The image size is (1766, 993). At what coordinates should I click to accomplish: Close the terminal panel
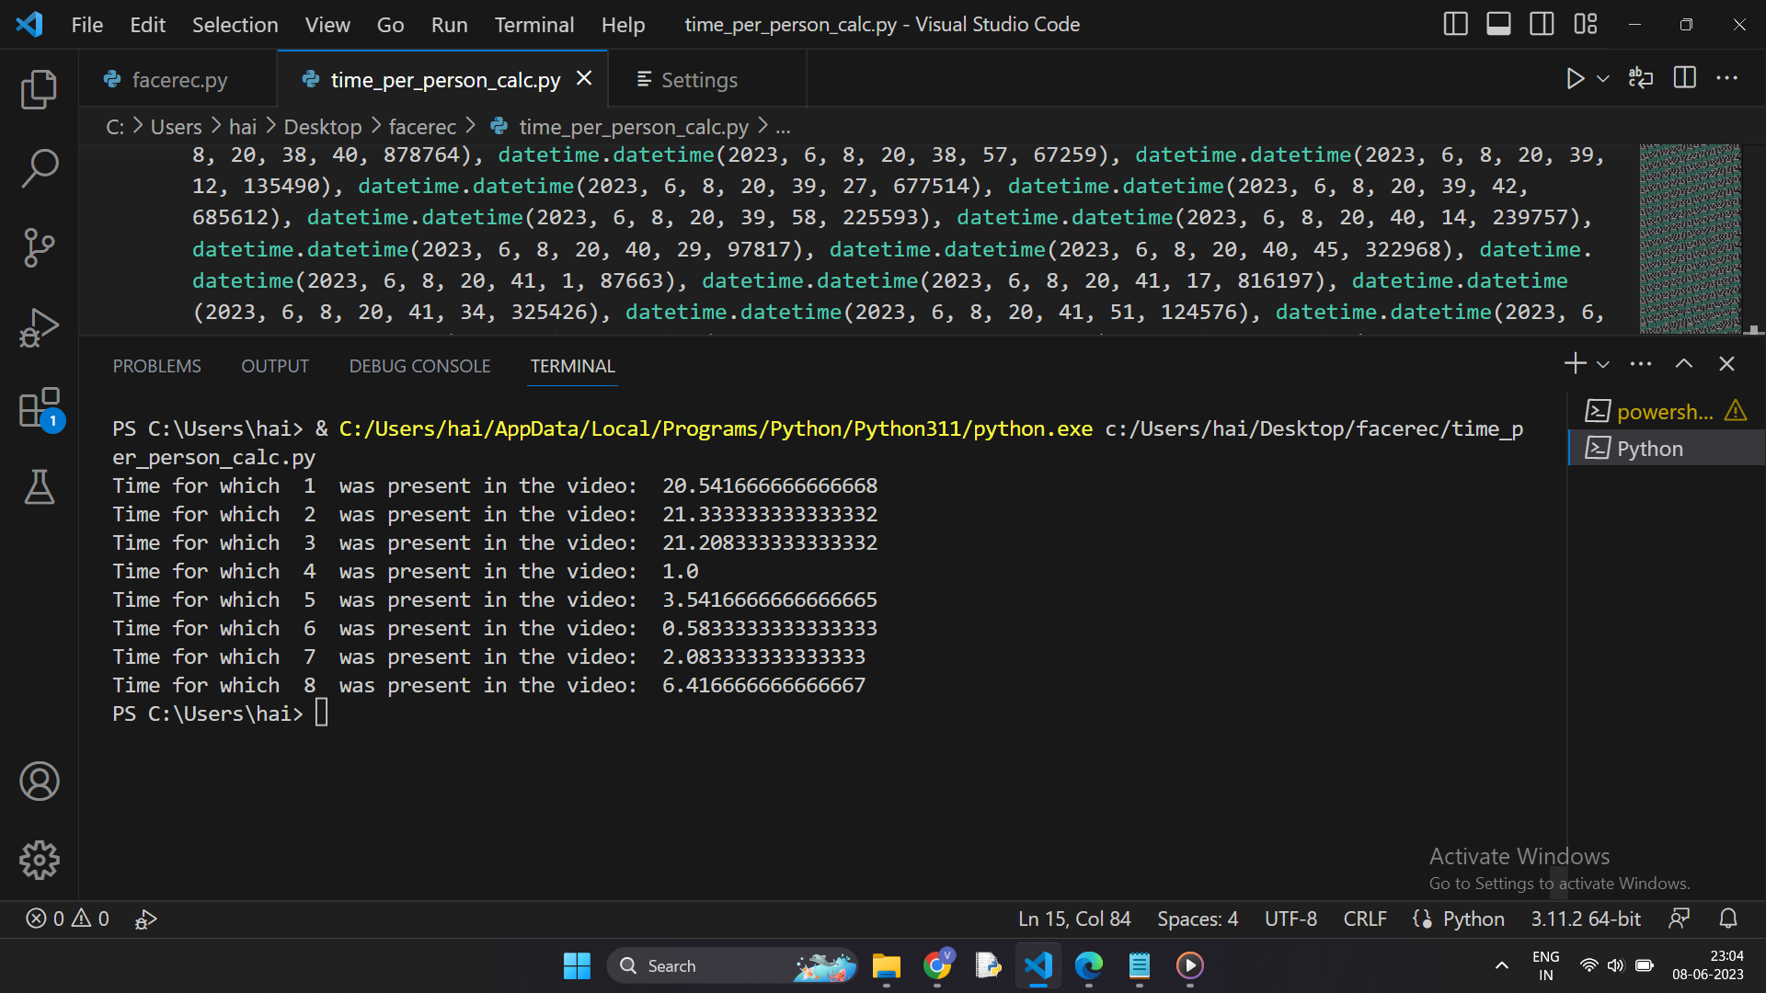1726,364
